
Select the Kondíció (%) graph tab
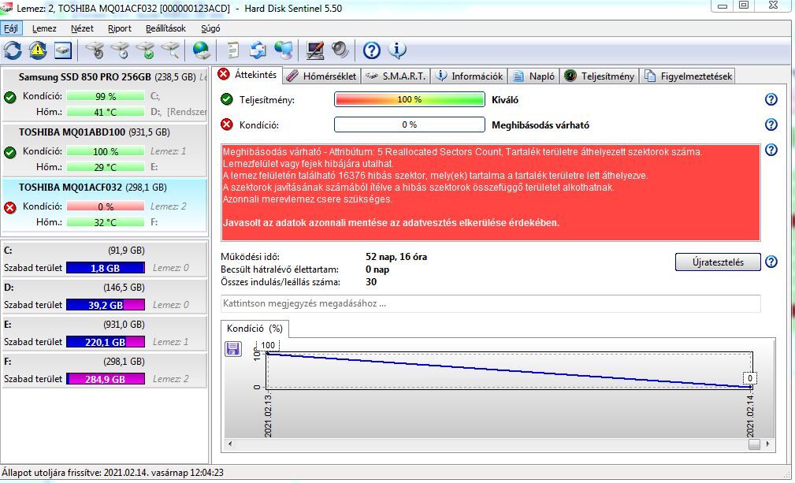click(255, 329)
